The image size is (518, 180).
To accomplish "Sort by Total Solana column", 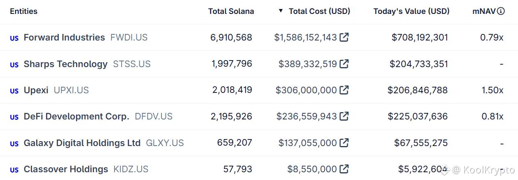I will coord(231,11).
